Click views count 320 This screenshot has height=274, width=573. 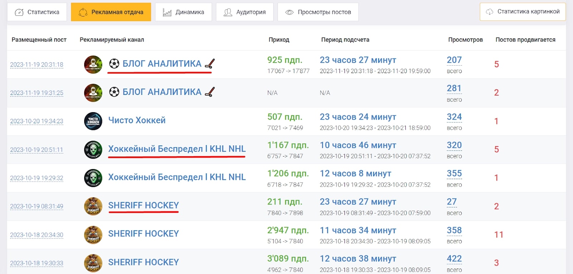(x=454, y=145)
